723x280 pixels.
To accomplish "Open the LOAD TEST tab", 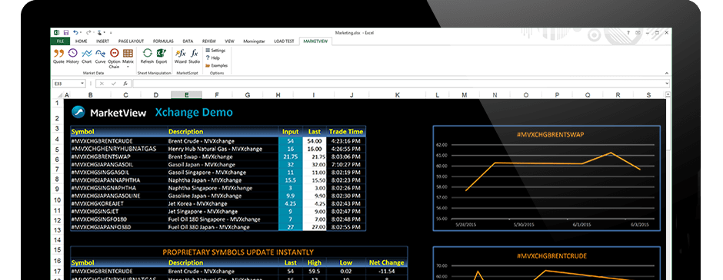I will (x=284, y=41).
